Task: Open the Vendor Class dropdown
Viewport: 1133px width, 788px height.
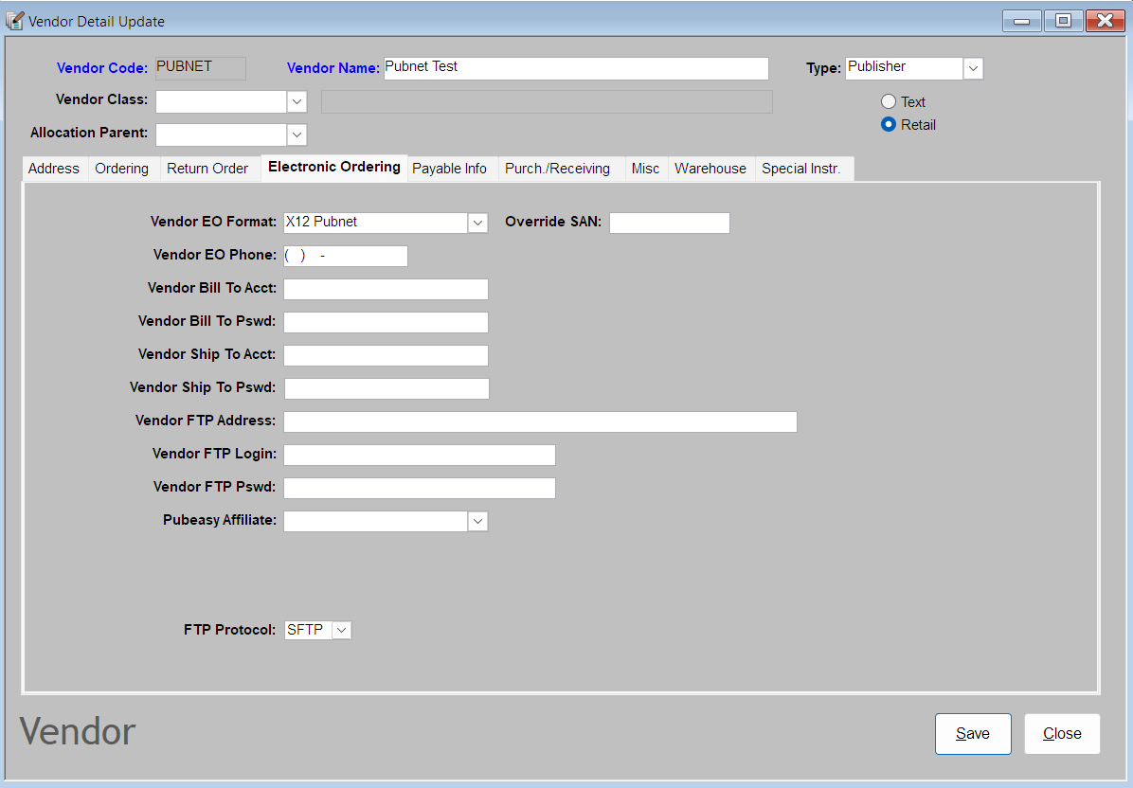Action: [297, 101]
